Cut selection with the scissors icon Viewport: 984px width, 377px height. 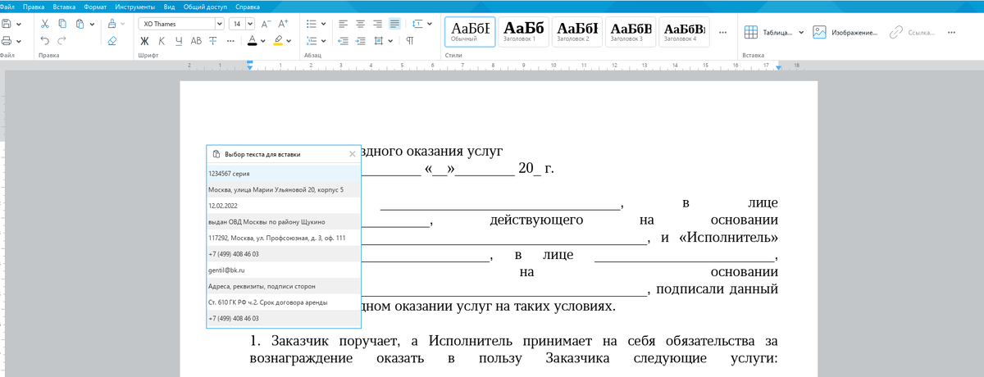(x=43, y=24)
